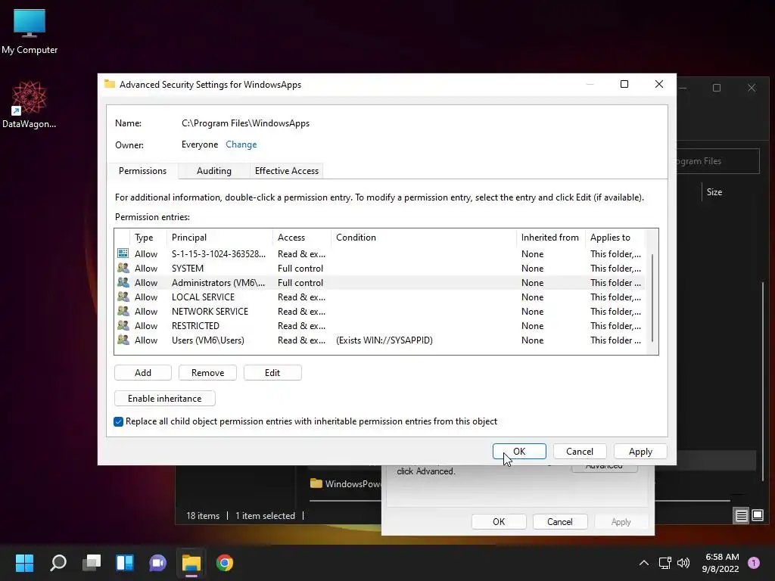Click the clock showing 6:58 AM
This screenshot has height=581, width=775.
[721, 557]
